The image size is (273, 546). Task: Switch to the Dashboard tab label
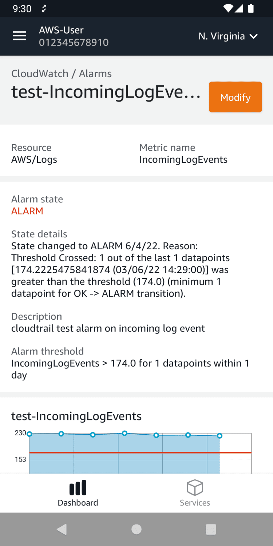(x=78, y=503)
